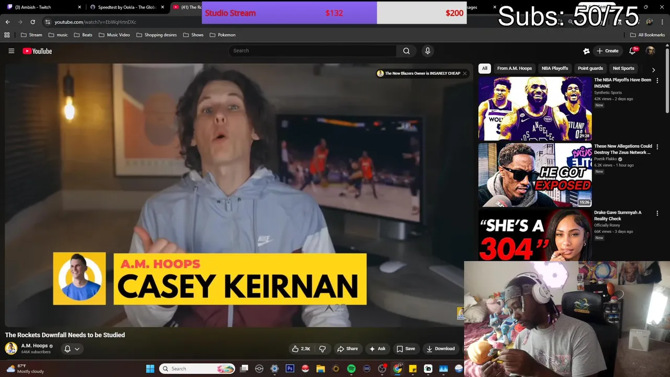
Task: Open NBA Playoffs Have Been INSANE thumbnail
Action: (535, 109)
